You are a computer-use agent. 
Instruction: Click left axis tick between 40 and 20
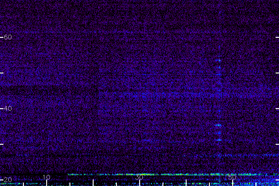click(2, 144)
